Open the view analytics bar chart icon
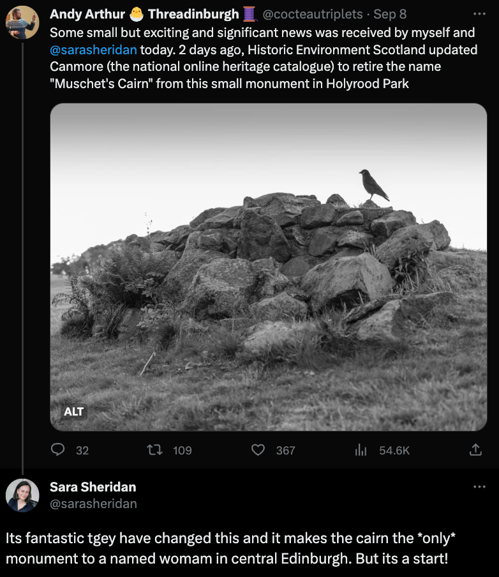 [361, 450]
